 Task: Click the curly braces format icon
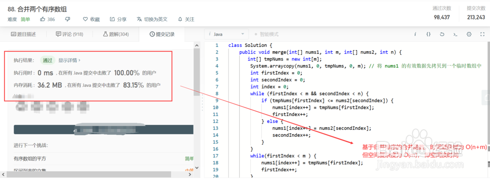click(x=428, y=34)
